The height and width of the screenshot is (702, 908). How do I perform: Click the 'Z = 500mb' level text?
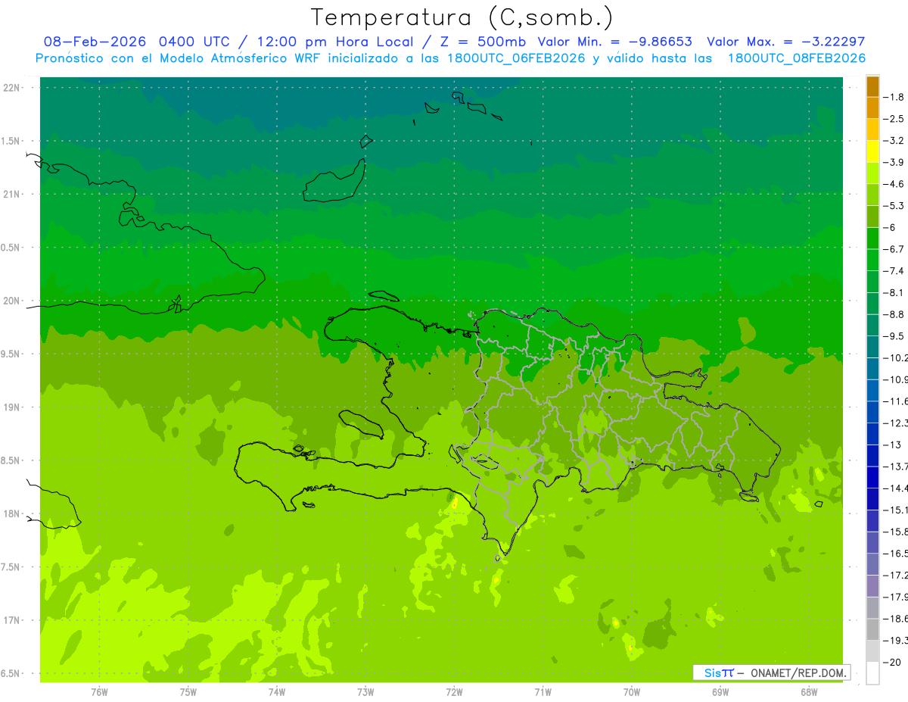pos(481,42)
